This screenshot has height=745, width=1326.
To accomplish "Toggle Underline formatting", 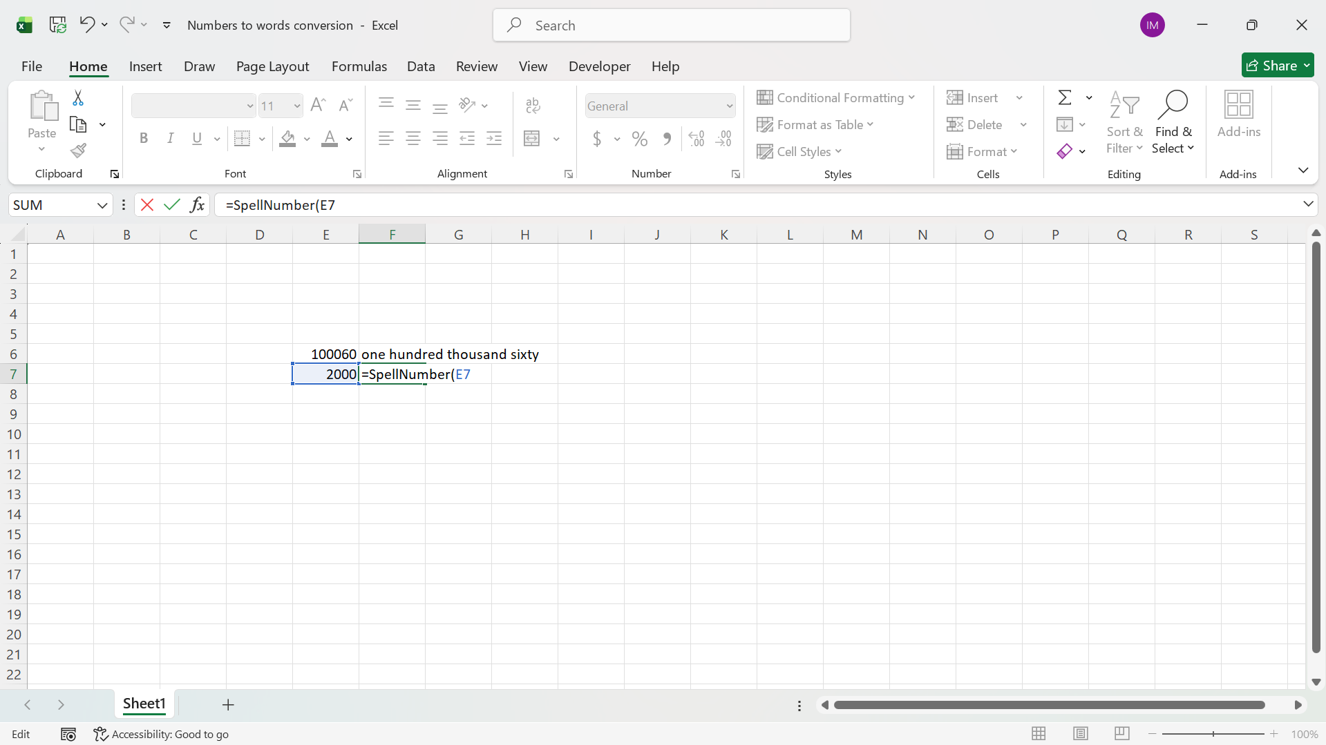I will pos(197,139).
